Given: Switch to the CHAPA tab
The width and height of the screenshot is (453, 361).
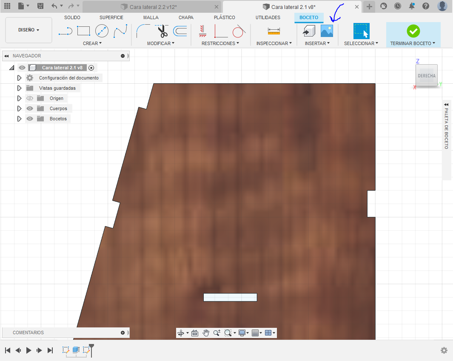Looking at the screenshot, I should click(x=186, y=17).
